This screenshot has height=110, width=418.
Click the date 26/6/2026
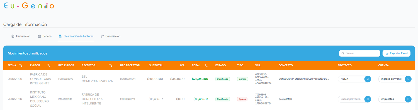pos(15,79)
